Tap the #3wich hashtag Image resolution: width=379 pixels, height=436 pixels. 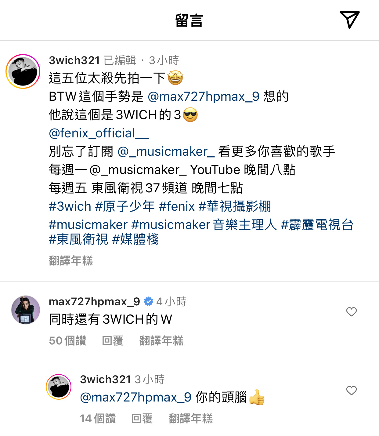click(70, 206)
